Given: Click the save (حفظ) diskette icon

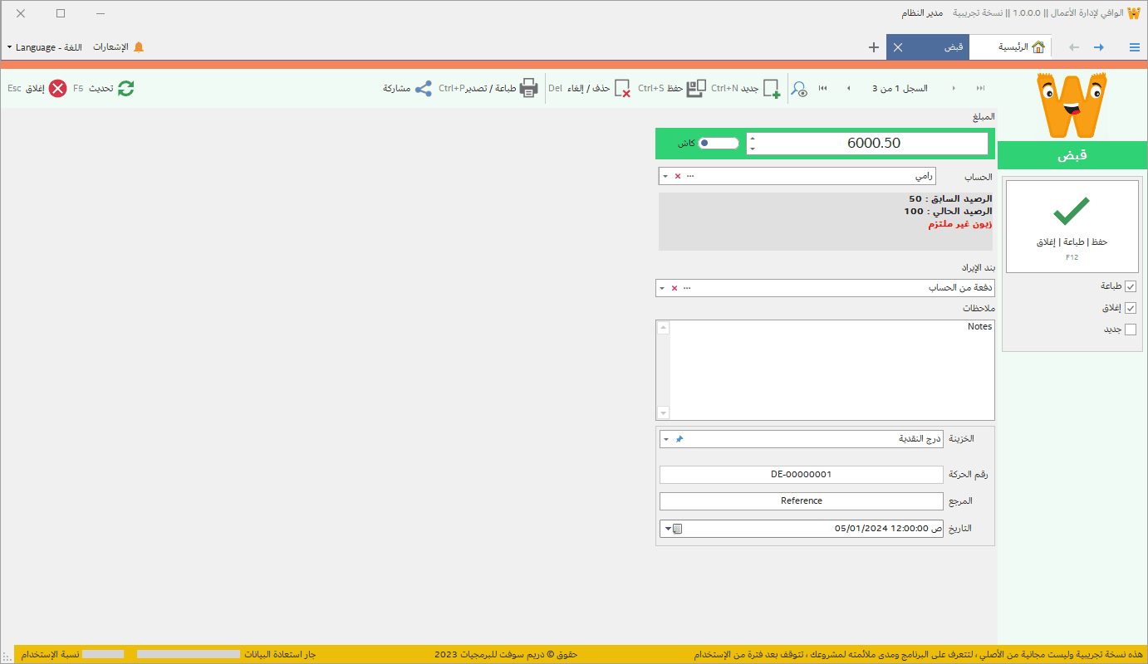Looking at the screenshot, I should (696, 88).
